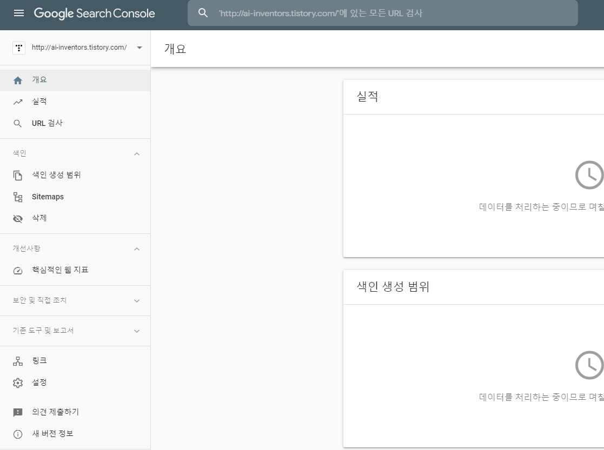Collapse the 색인 section chevron
Viewport: 604px width, 450px height.
point(137,154)
